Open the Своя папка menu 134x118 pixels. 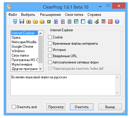pyautogui.click(x=74, y=15)
